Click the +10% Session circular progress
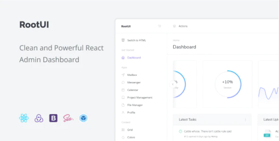 coord(227,84)
